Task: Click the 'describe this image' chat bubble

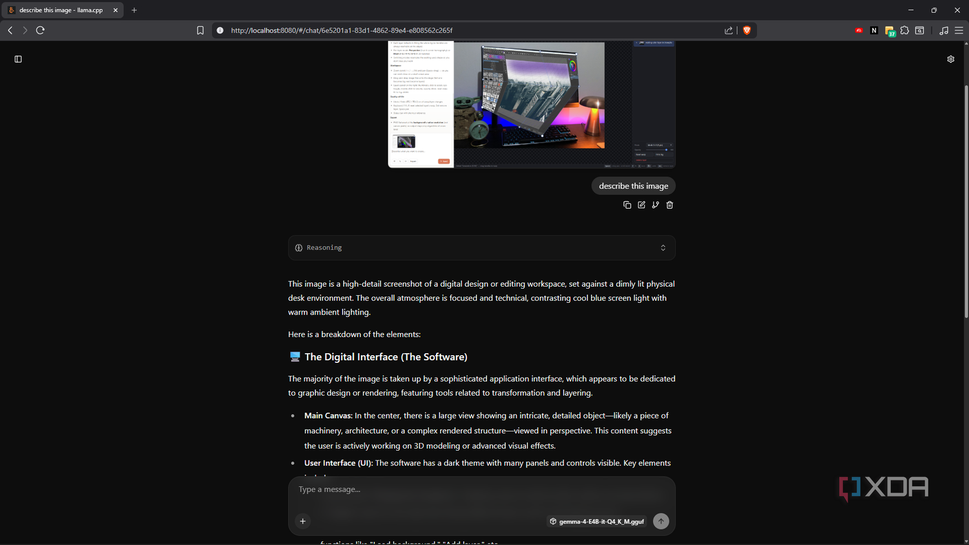Action: coord(633,186)
